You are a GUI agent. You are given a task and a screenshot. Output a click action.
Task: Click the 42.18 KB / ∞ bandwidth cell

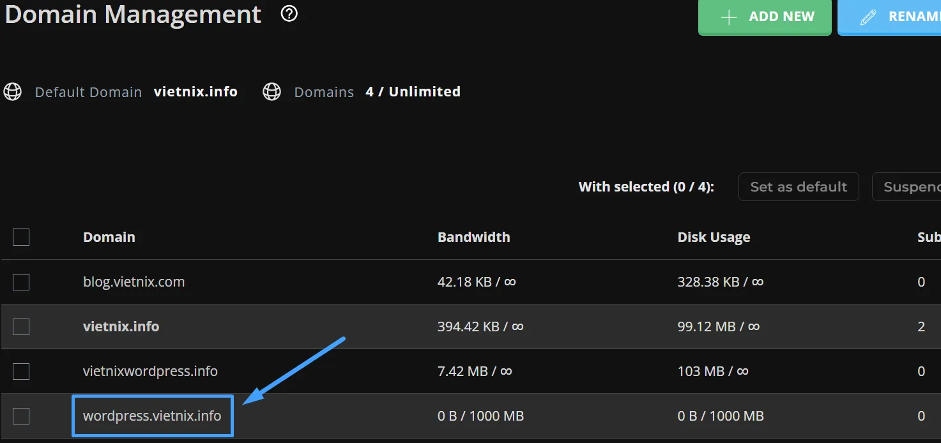click(477, 282)
